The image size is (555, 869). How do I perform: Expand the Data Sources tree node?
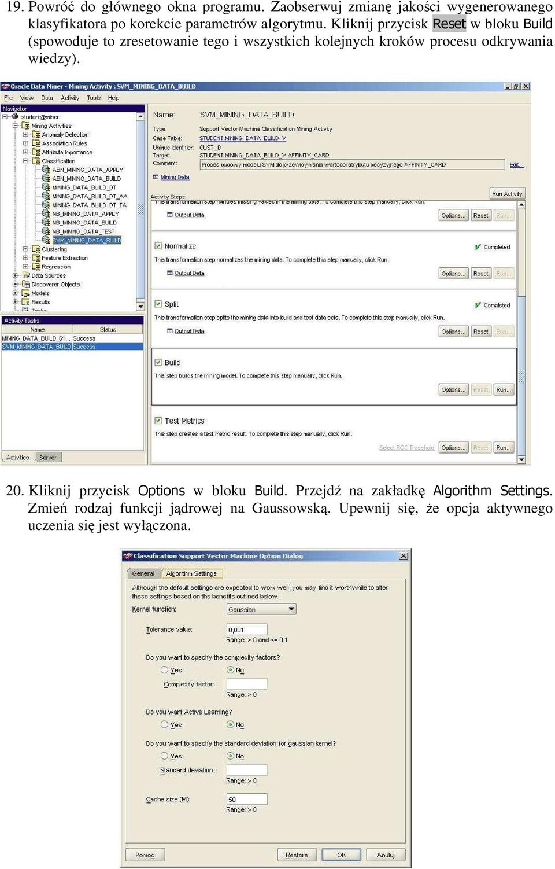(16, 275)
